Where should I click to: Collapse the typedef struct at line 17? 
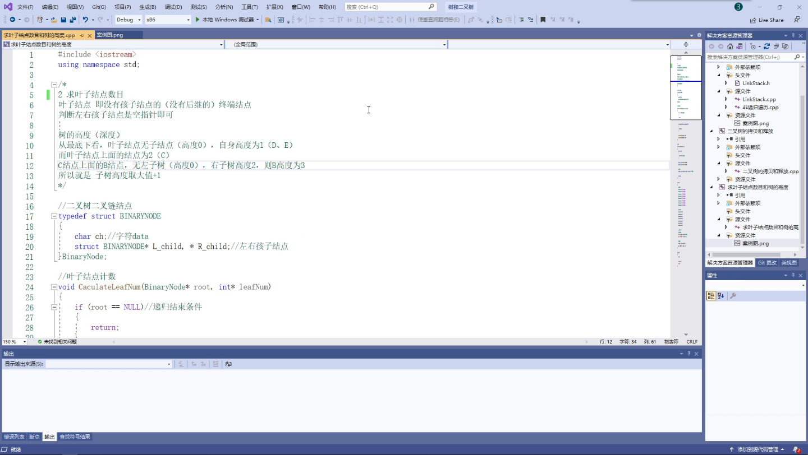[x=54, y=216]
